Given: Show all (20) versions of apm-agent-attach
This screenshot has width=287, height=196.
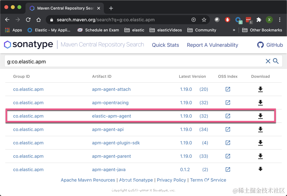Looking at the screenshot, I should click(x=204, y=89).
